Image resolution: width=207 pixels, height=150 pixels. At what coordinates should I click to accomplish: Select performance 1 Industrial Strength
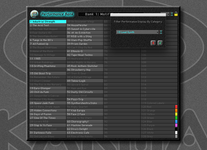(x=48, y=22)
